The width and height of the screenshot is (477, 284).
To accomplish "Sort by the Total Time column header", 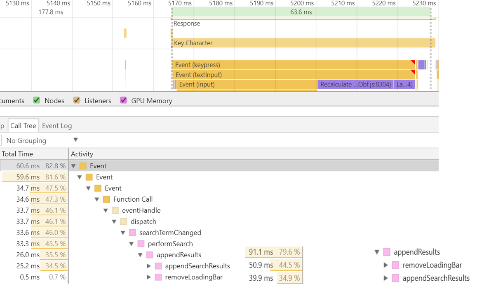I will point(34,154).
